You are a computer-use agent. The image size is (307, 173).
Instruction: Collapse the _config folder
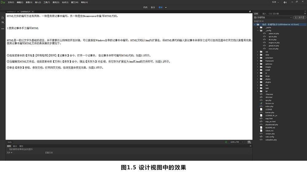[x=258, y=31]
